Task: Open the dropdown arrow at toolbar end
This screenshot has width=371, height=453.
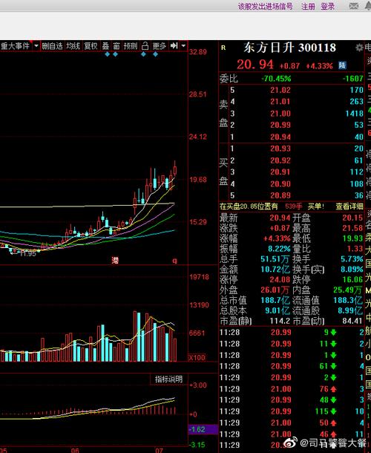Action: [183, 45]
